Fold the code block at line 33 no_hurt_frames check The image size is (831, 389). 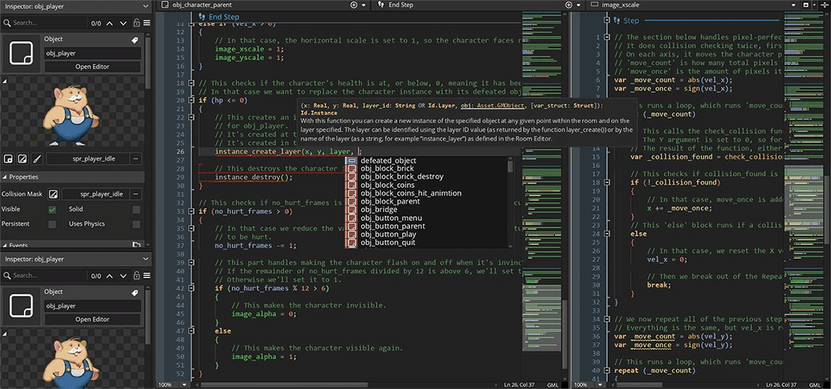click(190, 211)
